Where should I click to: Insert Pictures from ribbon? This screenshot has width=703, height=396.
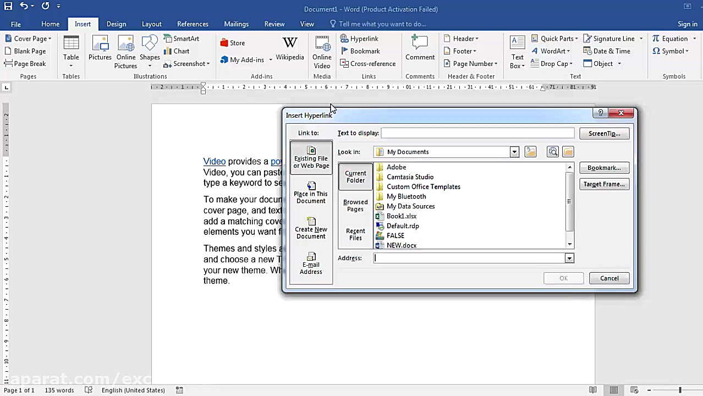coord(100,48)
